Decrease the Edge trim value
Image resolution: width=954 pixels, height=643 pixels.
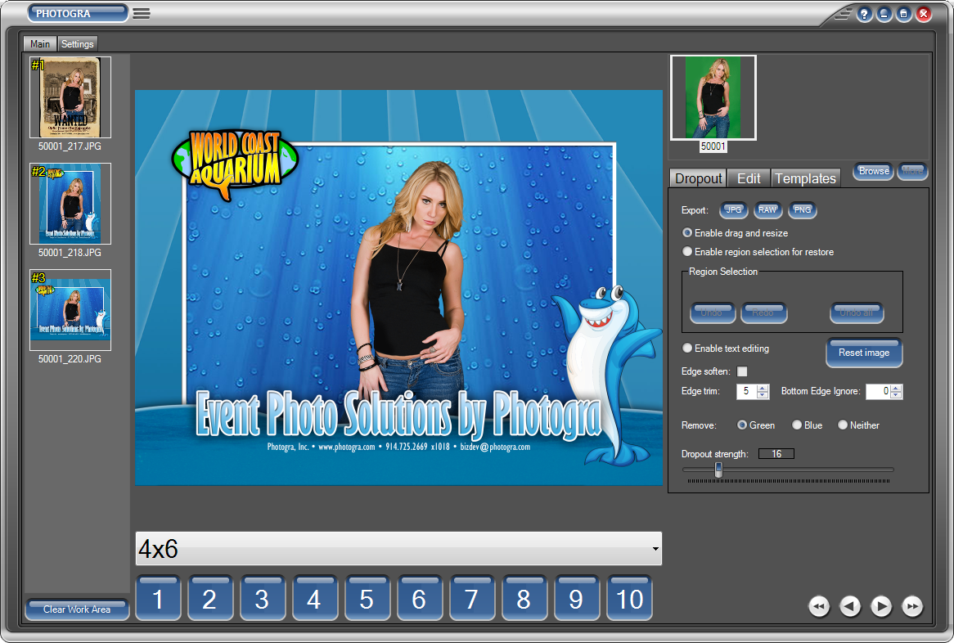(x=763, y=395)
